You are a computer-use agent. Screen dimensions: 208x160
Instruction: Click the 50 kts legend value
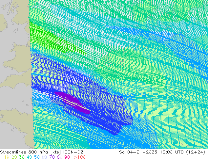[x=37, y=157]
